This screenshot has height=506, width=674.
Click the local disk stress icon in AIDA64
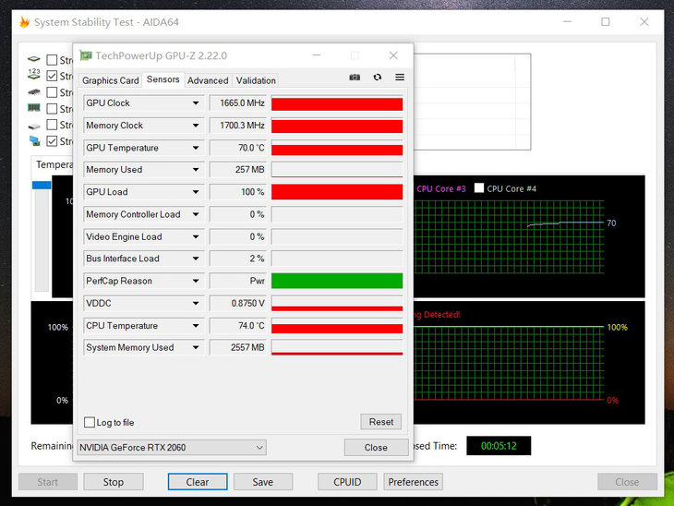pyautogui.click(x=34, y=126)
